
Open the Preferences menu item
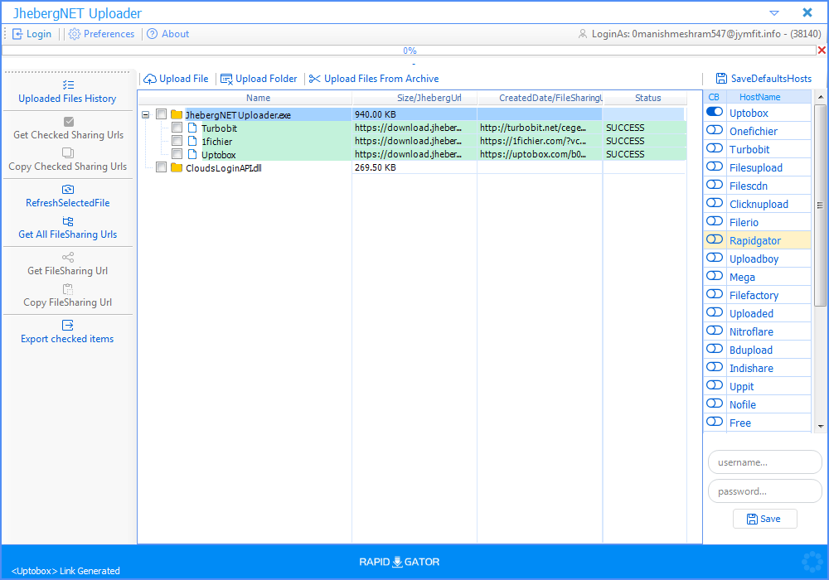tap(101, 34)
